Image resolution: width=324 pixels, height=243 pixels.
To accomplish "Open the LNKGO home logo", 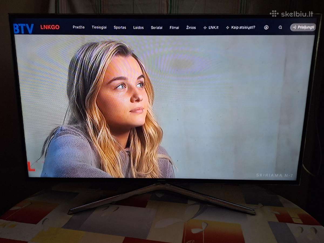I will [50, 27].
